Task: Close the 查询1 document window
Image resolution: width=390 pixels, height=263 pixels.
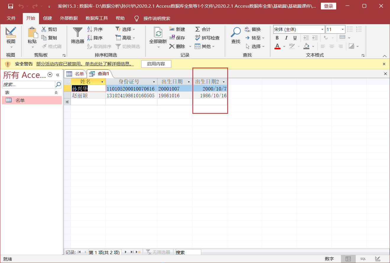Action: 385,74
